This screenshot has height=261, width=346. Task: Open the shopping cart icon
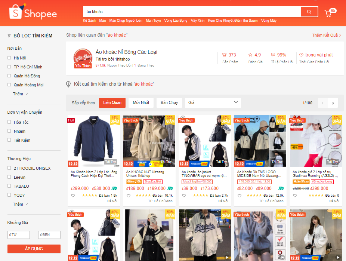click(328, 13)
